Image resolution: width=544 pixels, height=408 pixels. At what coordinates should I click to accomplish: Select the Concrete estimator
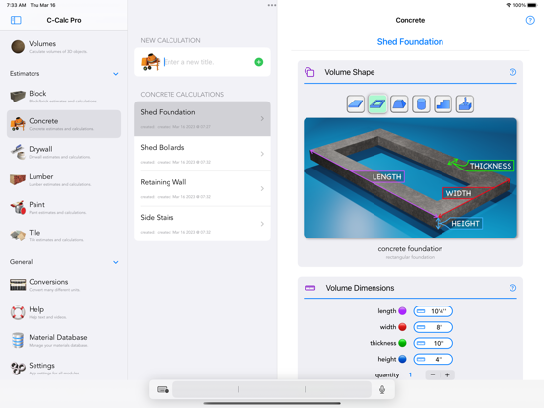(x=64, y=124)
